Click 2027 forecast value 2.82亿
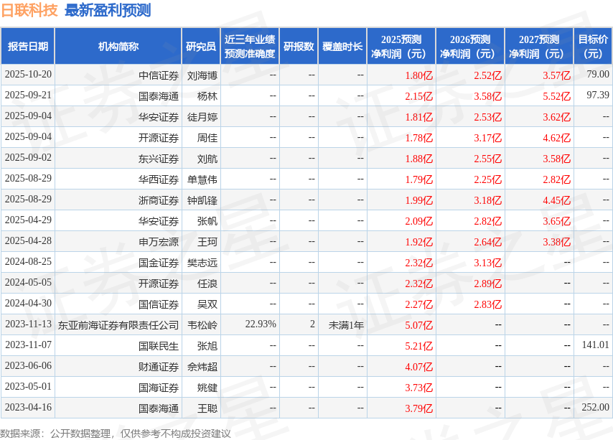 [x=557, y=179]
